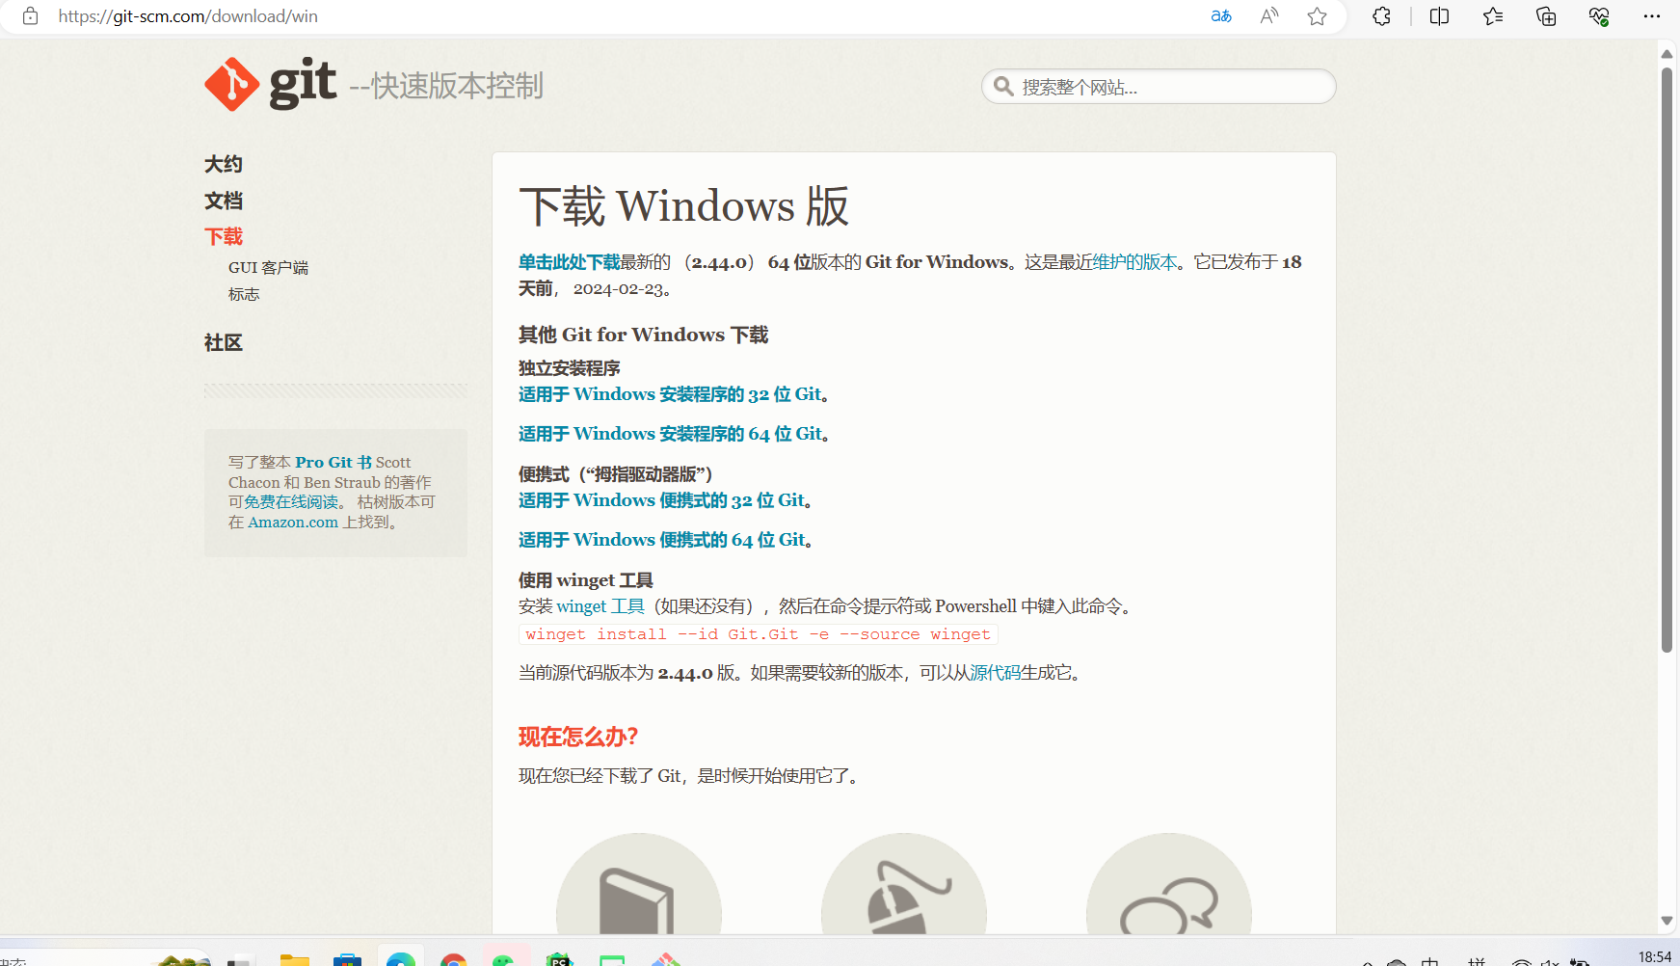This screenshot has height=966, width=1680.
Task: Open the 源代码 link
Action: coord(996,673)
